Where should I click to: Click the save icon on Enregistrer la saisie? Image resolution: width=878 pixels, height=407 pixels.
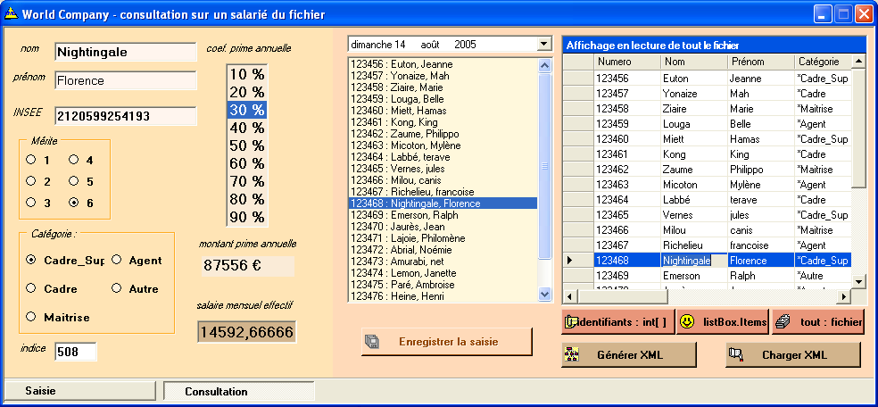373,341
